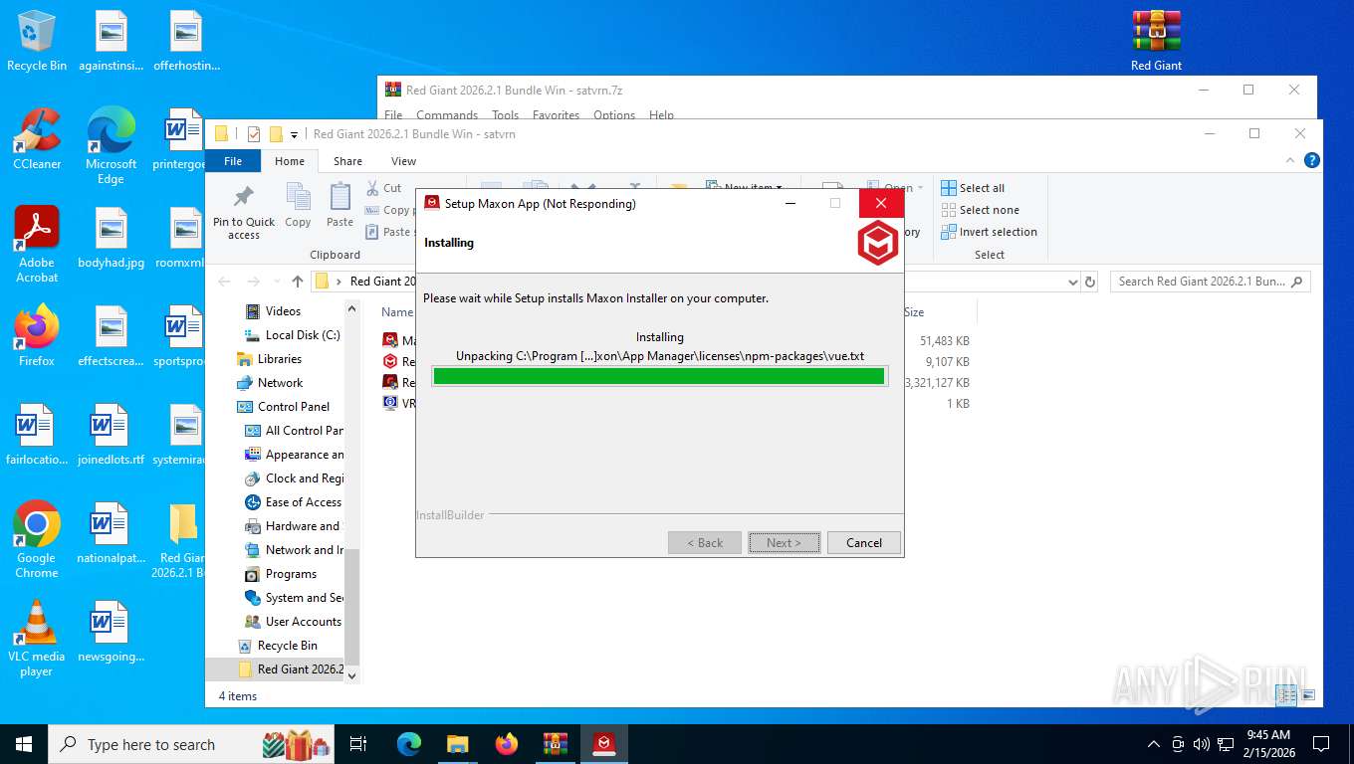Click Cut in the Clipboard group
The image size is (1354, 764).
[x=384, y=188]
